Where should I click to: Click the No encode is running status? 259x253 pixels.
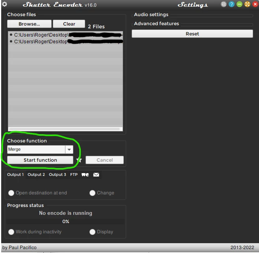pyautogui.click(x=65, y=213)
